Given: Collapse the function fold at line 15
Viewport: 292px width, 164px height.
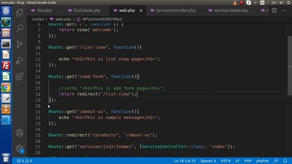Looking at the screenshot, I should point(45,77).
